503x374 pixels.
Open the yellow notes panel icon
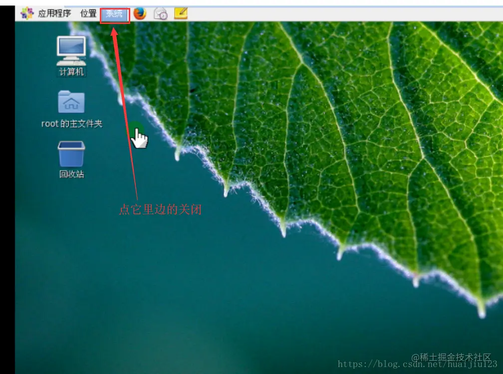point(181,13)
